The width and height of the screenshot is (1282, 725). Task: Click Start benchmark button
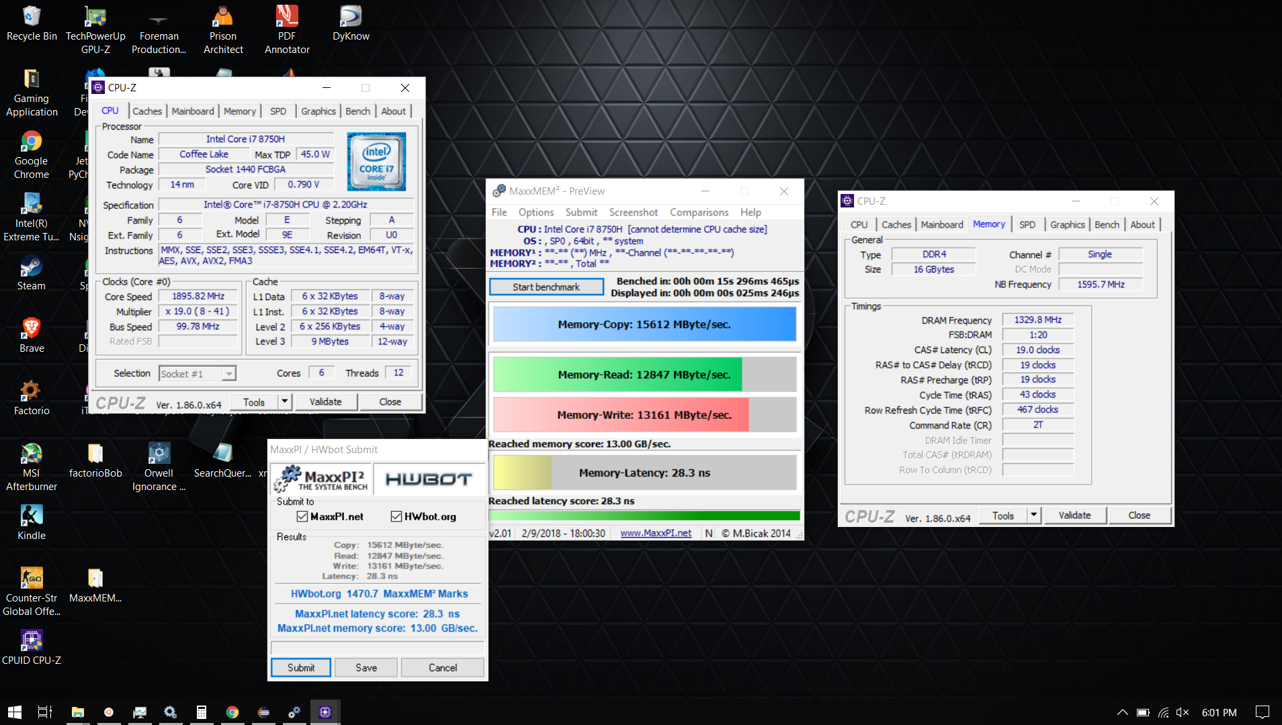546,287
